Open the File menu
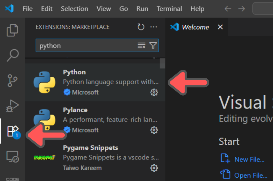Screen dimensions: 273x181 pos(27,9)
